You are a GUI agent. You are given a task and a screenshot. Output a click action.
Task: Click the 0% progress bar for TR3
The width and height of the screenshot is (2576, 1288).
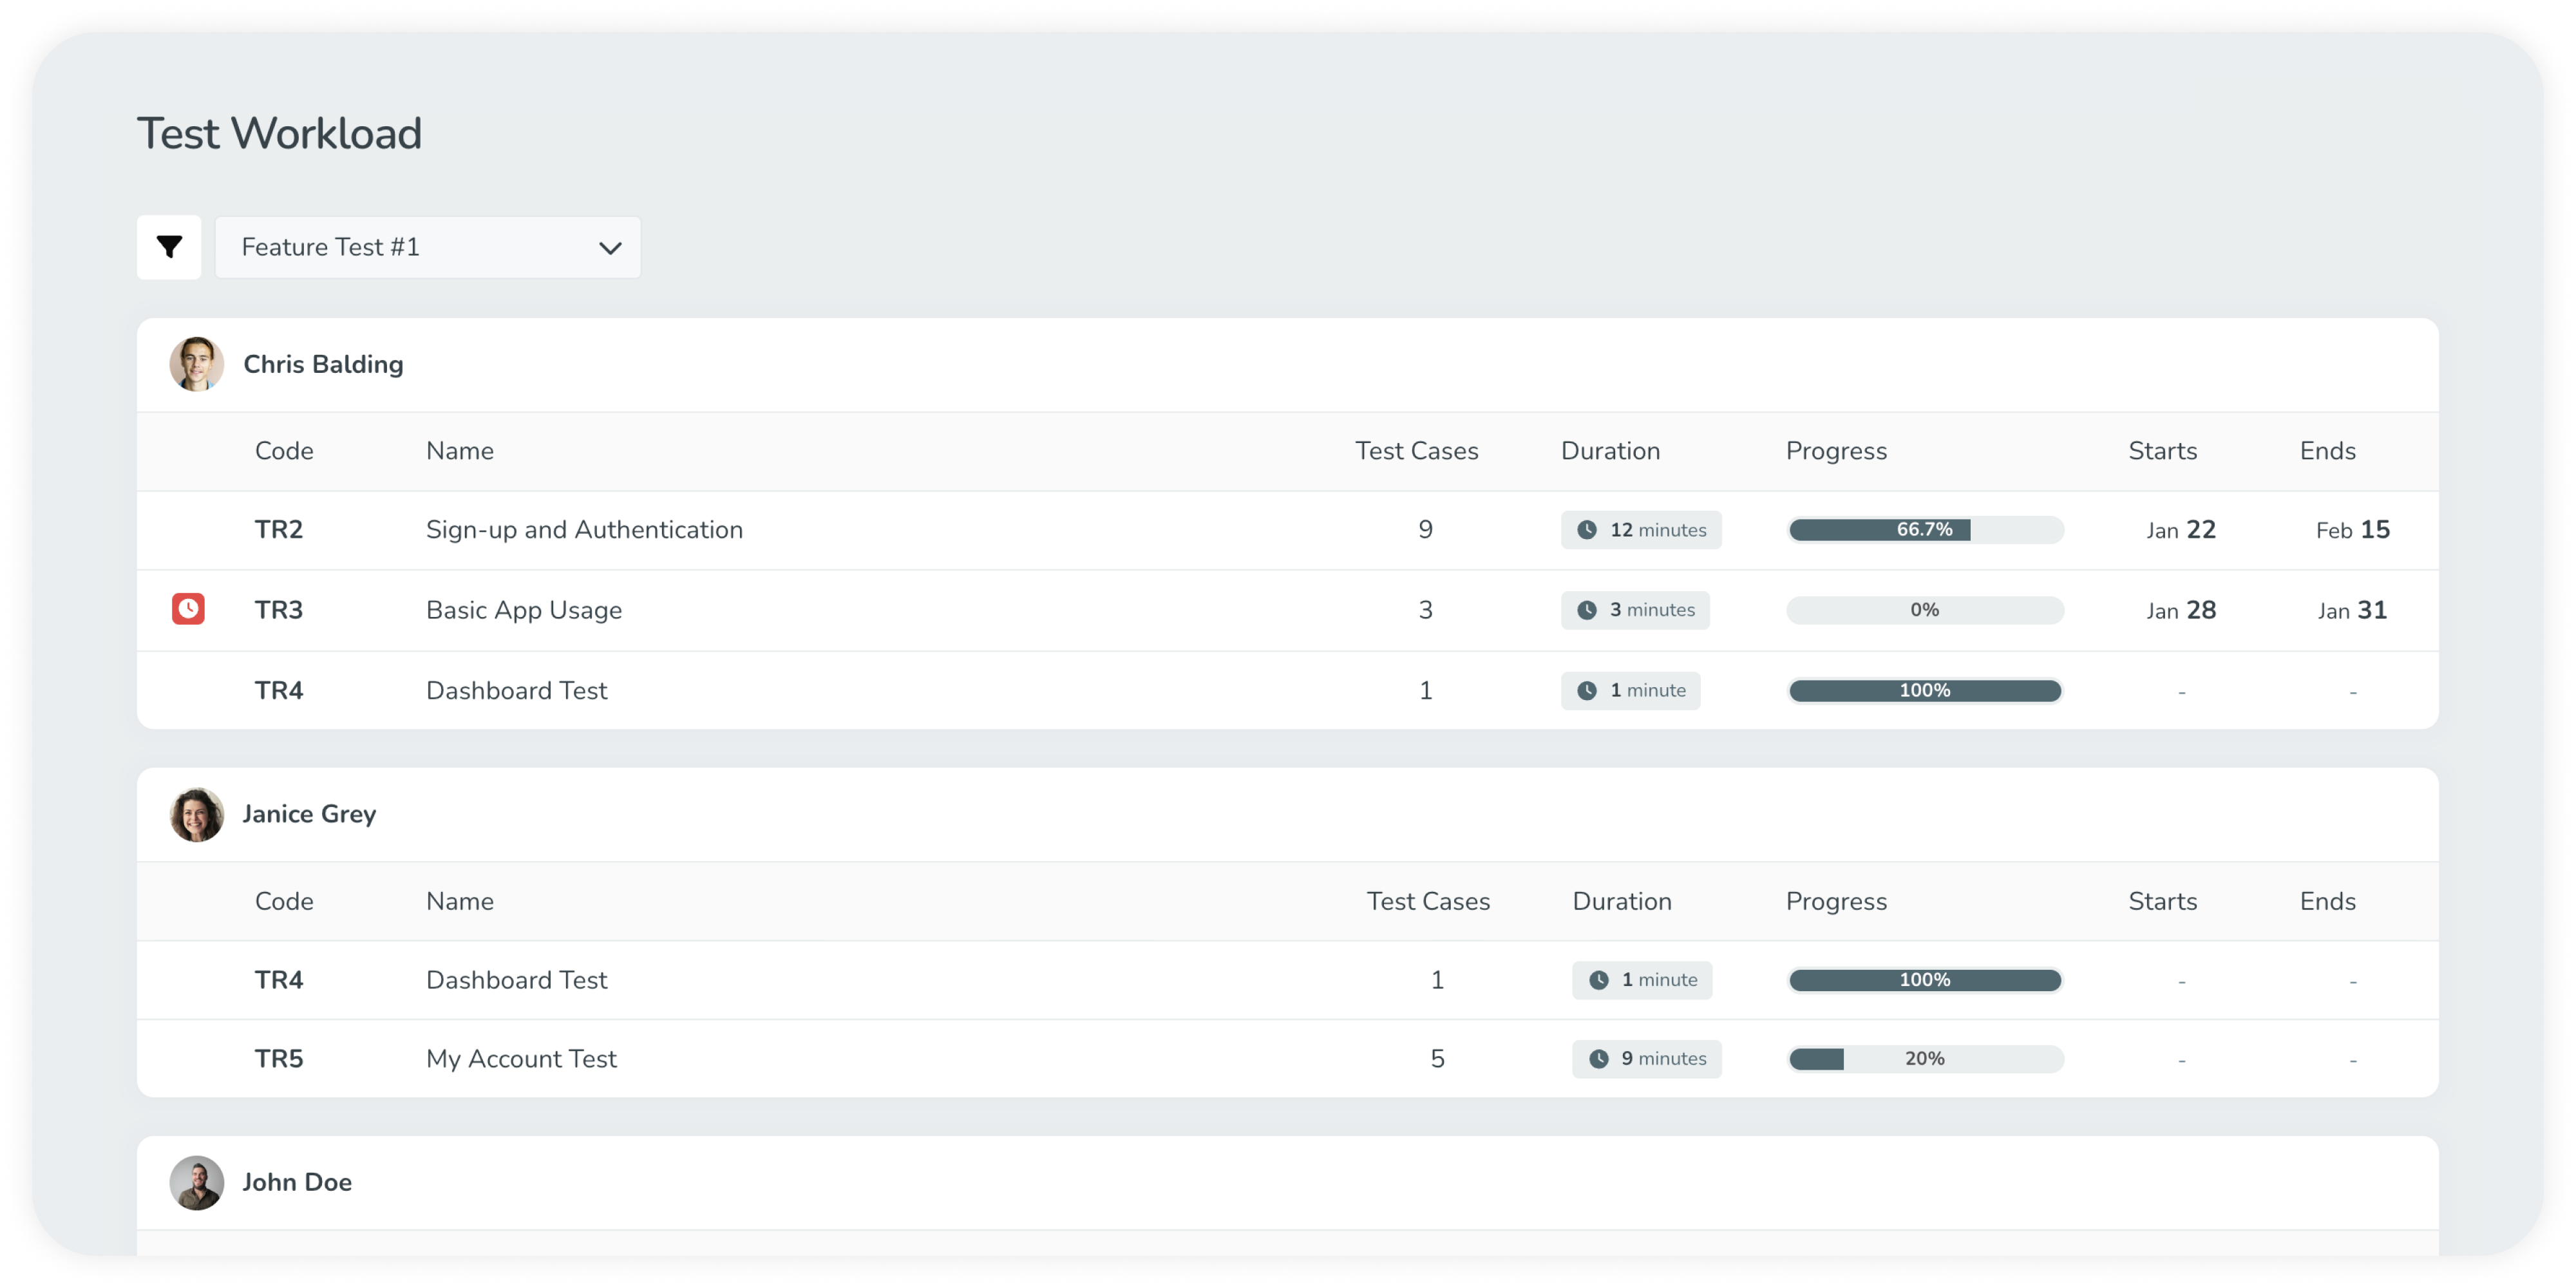click(x=1925, y=610)
